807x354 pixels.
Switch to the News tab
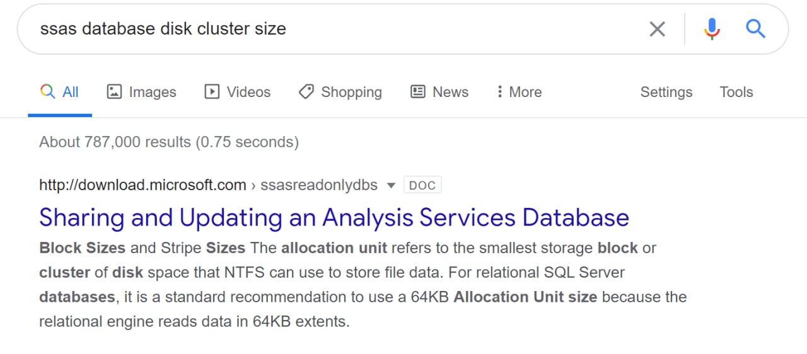[x=439, y=92]
